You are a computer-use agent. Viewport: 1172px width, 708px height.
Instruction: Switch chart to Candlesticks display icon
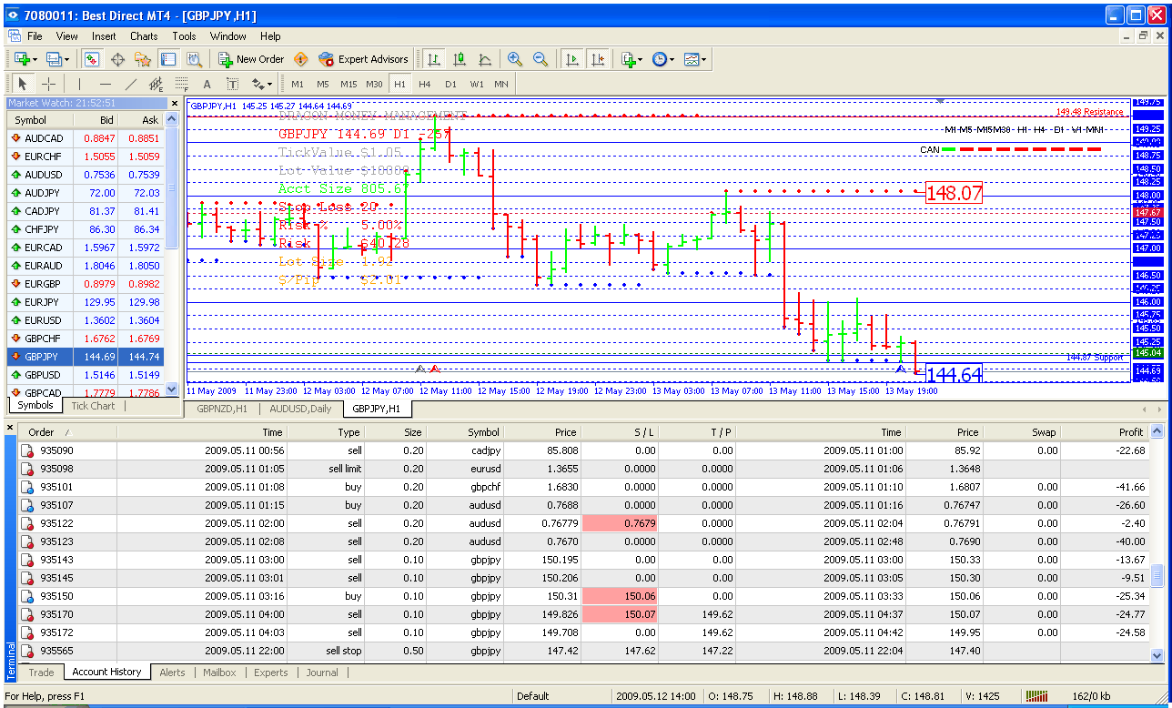(x=460, y=59)
